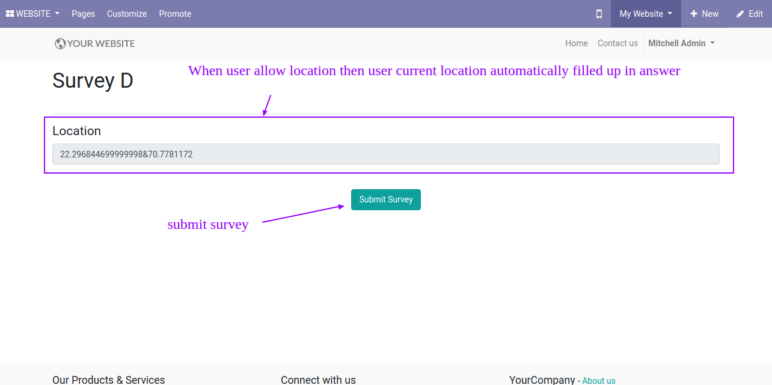Open the My Website switcher dropdown
The image size is (772, 385).
click(x=646, y=14)
